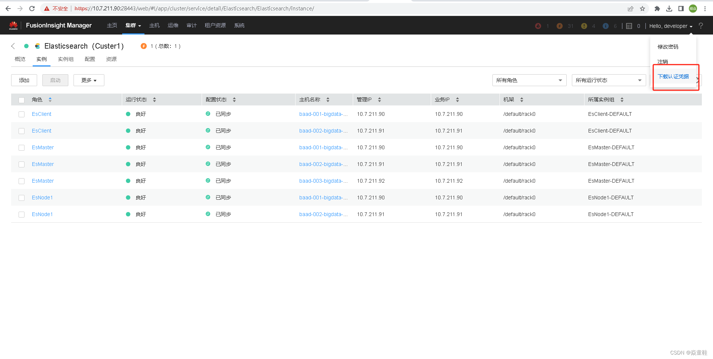Viewport: 713px width, 359px height.
Task: Open minor alarms yellow icon
Action: point(584,26)
